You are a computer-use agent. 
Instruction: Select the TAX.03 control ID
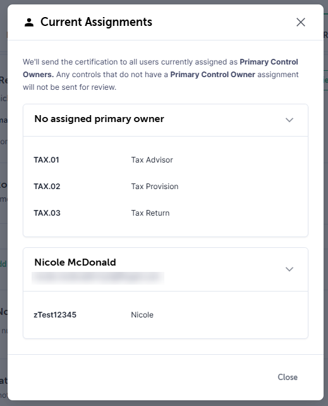(47, 213)
